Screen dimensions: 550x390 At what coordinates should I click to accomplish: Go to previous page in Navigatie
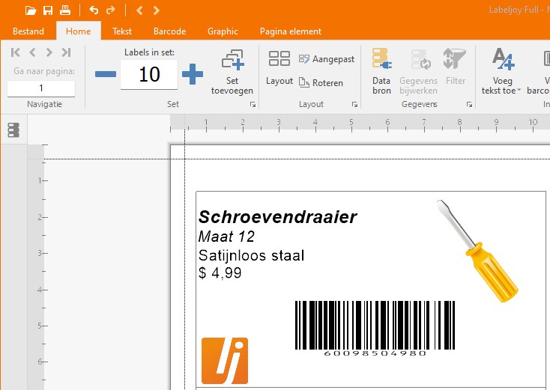pyautogui.click(x=32, y=52)
